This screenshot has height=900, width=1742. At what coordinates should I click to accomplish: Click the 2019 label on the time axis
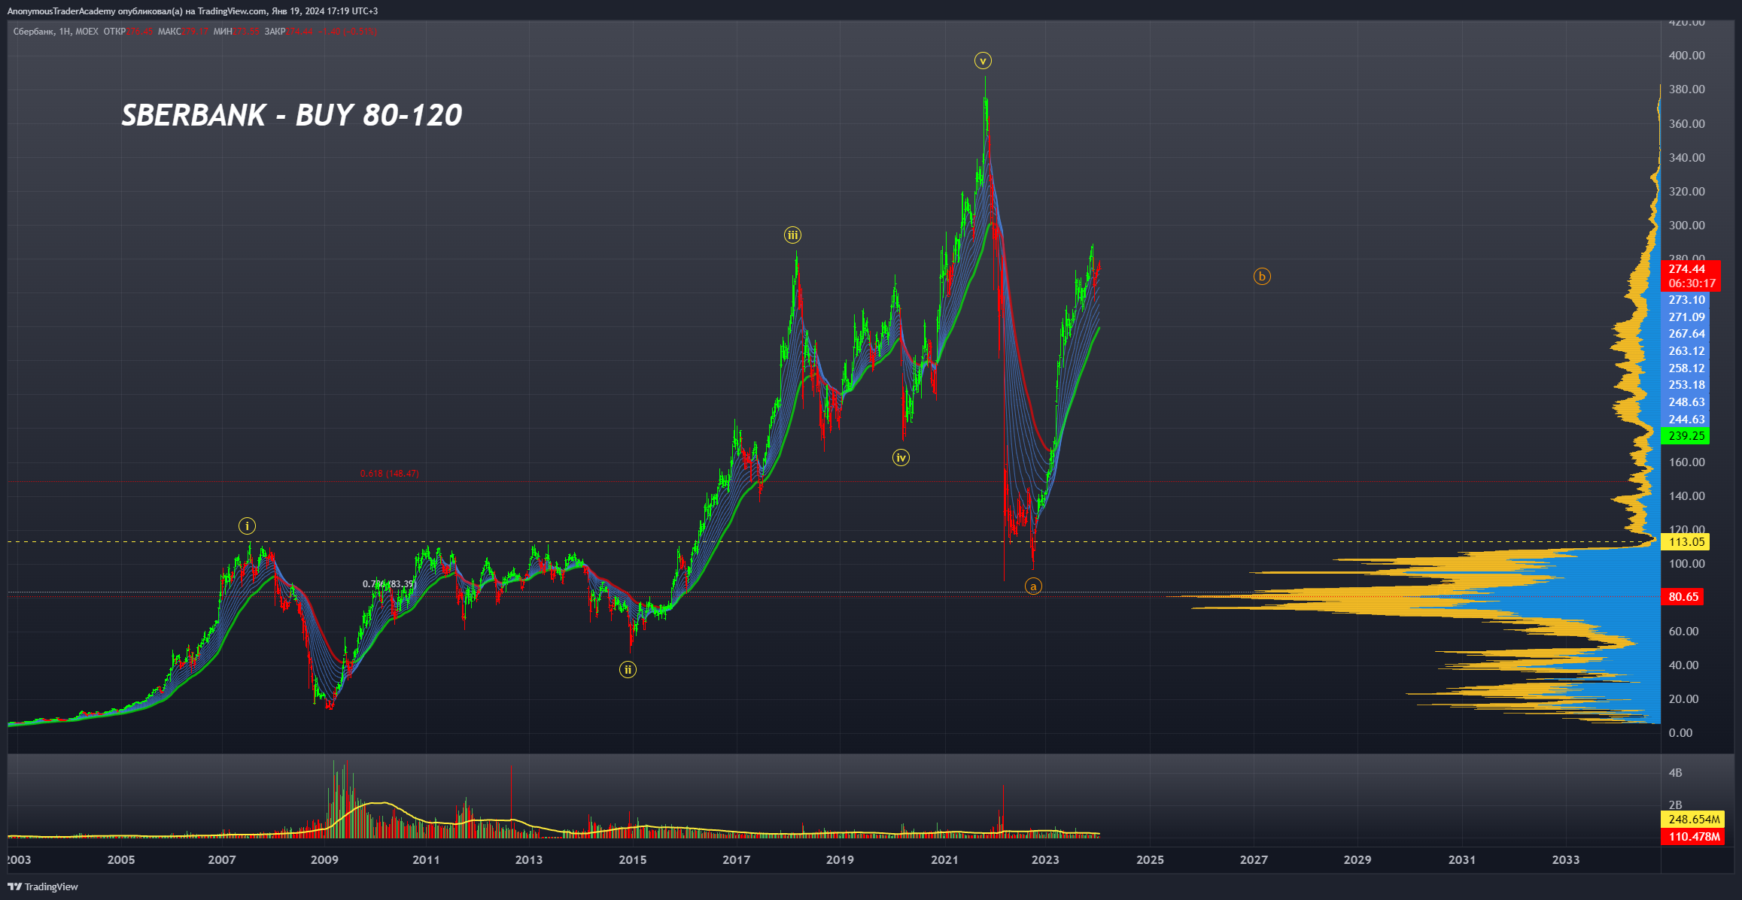coord(840,860)
